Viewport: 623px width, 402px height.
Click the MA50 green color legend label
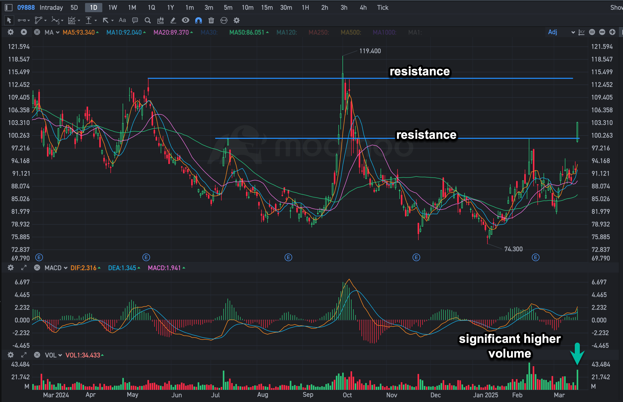[247, 32]
